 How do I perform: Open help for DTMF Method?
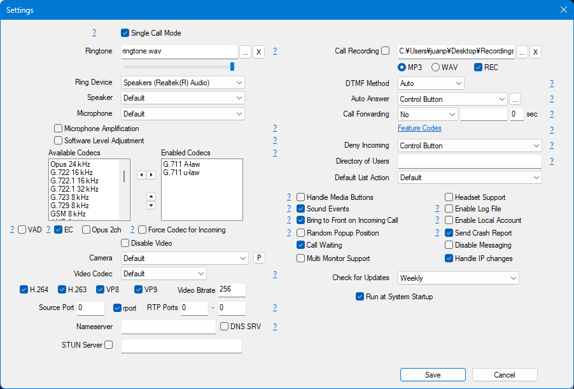click(552, 83)
